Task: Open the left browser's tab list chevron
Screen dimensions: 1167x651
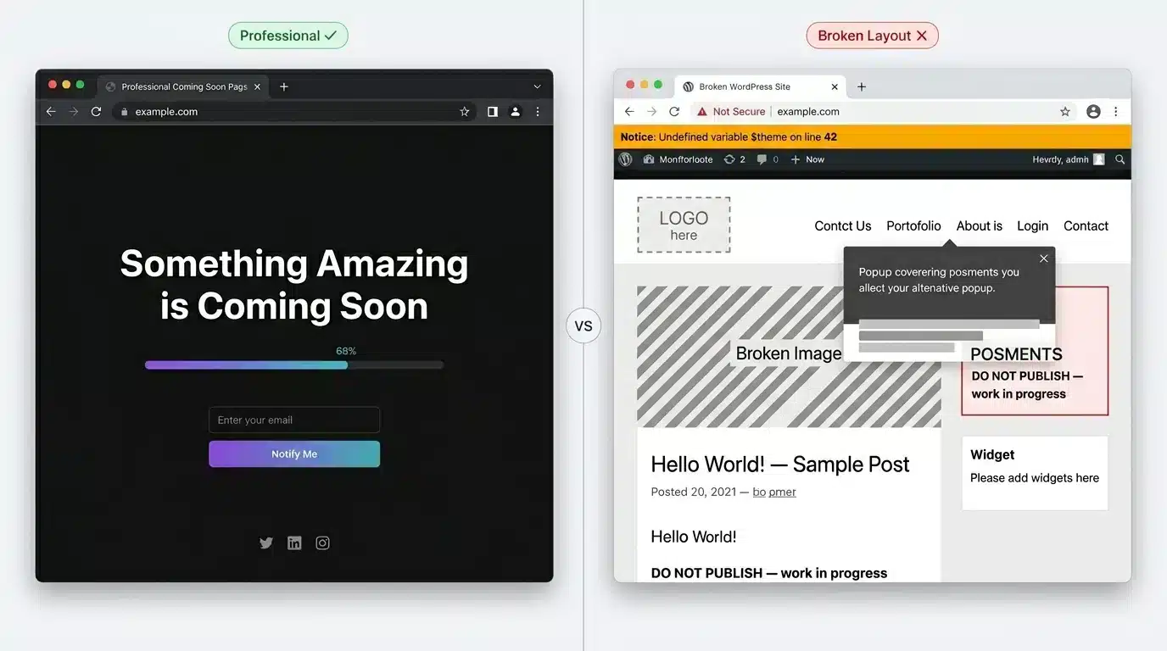Action: (x=537, y=86)
